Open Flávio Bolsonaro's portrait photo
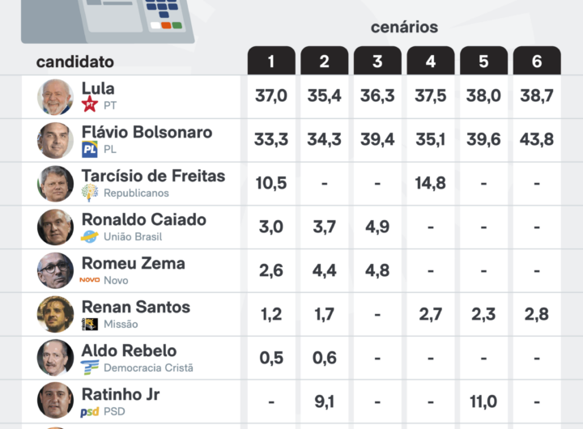 (x=55, y=141)
